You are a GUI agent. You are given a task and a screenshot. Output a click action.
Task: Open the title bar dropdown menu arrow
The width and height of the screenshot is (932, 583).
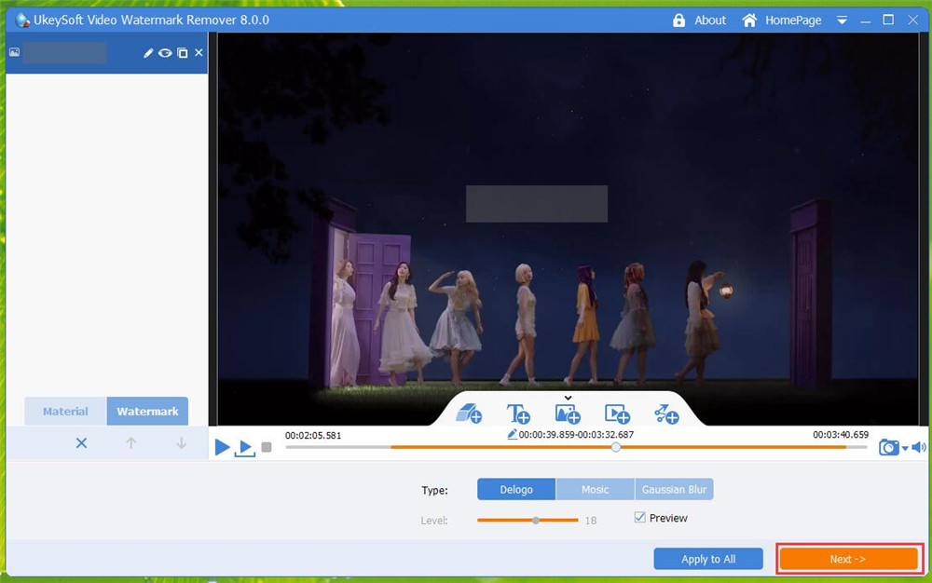point(842,20)
